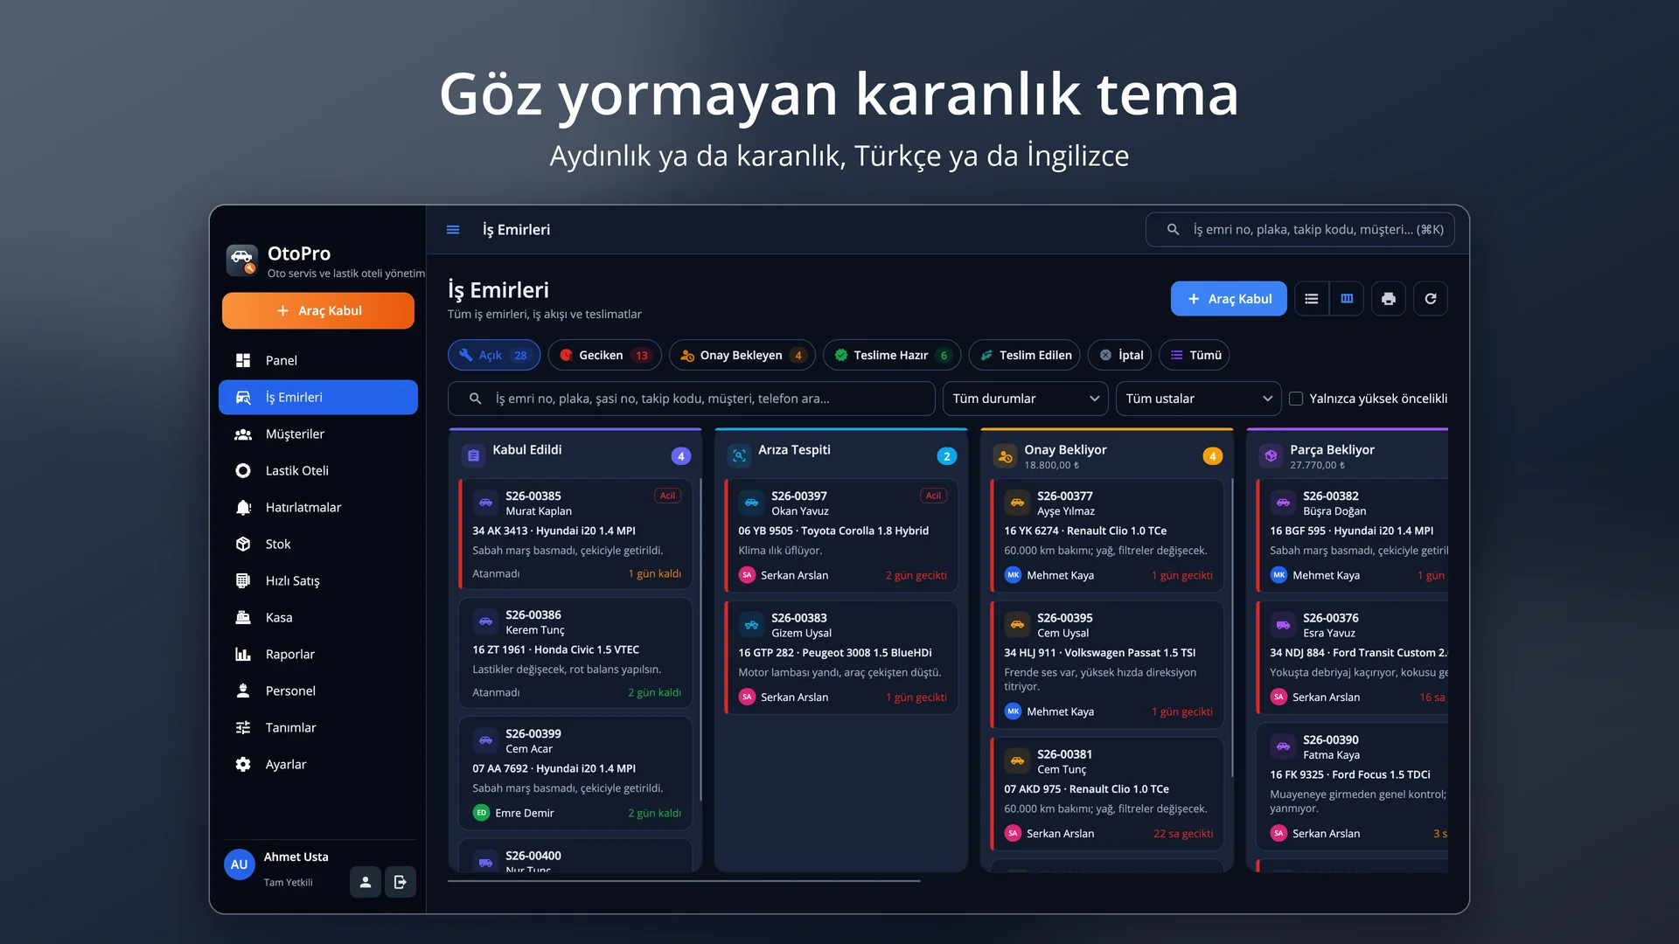Image resolution: width=1679 pixels, height=944 pixels.
Task: Click the OtoPro car logo icon
Action: pyautogui.click(x=241, y=260)
